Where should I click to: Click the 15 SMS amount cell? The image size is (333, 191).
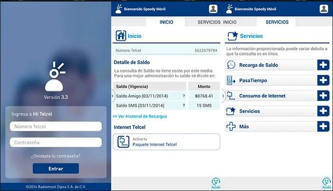pyautogui.click(x=204, y=106)
